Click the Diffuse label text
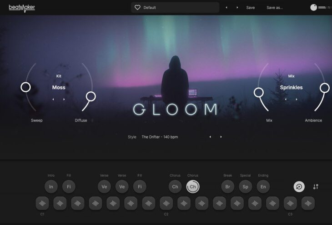The width and height of the screenshot is (332, 225). [x=81, y=120]
